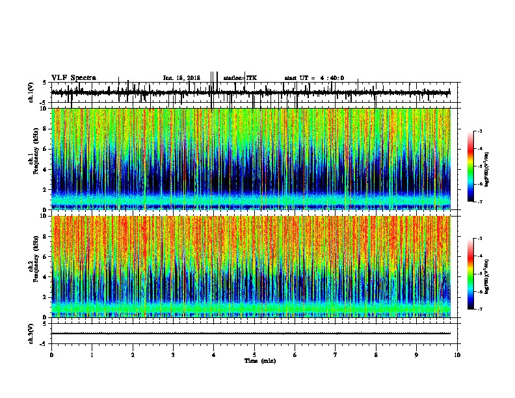515x398 pixels.
Task: Click the ch.1 waveform trace panel
Action: coord(254,92)
